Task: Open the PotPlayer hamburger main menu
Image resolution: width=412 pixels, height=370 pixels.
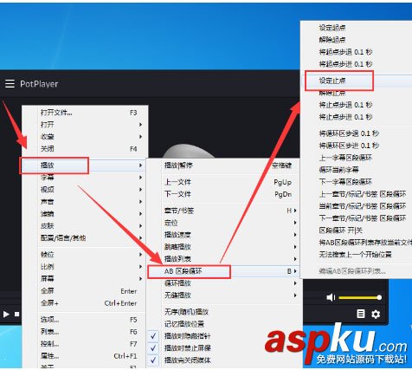Action: click(x=10, y=84)
